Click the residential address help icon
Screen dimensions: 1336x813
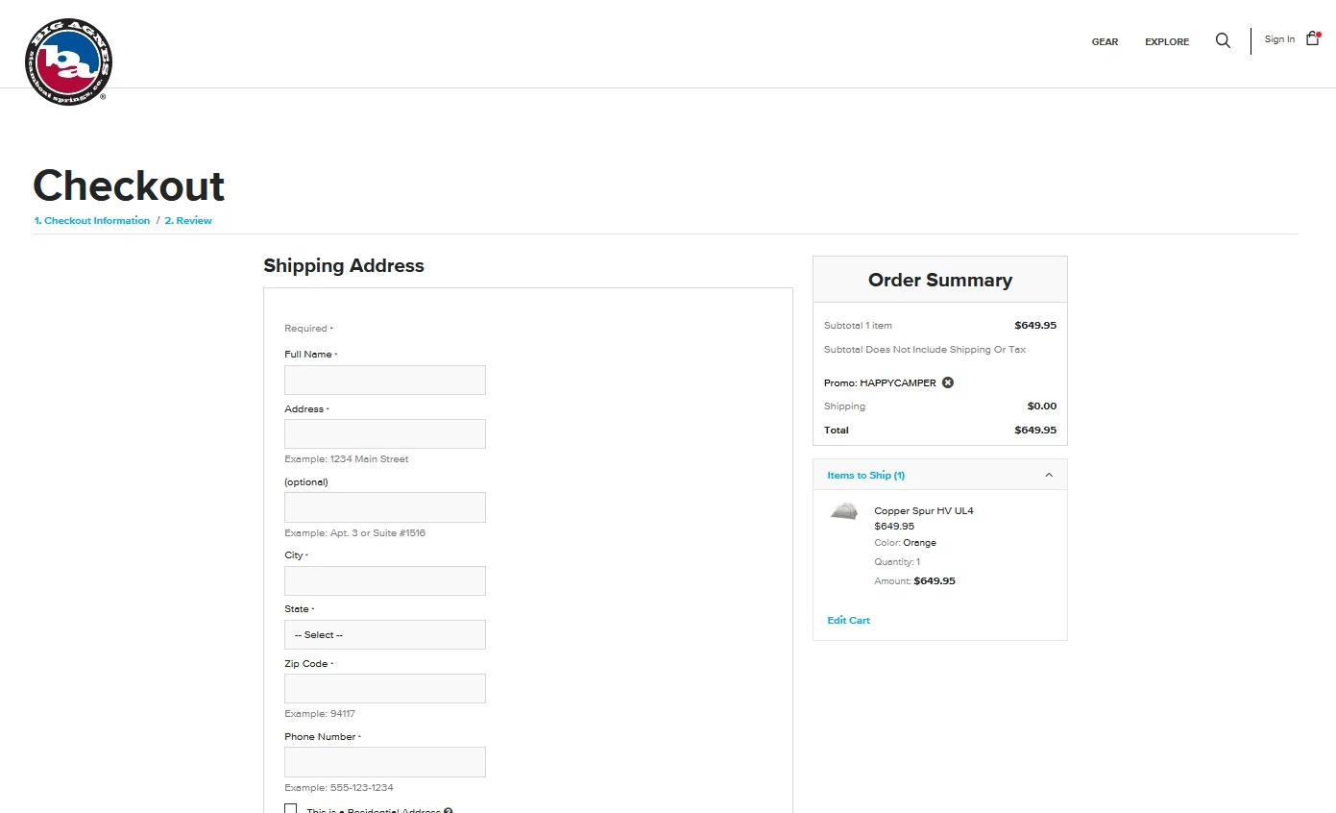(449, 811)
